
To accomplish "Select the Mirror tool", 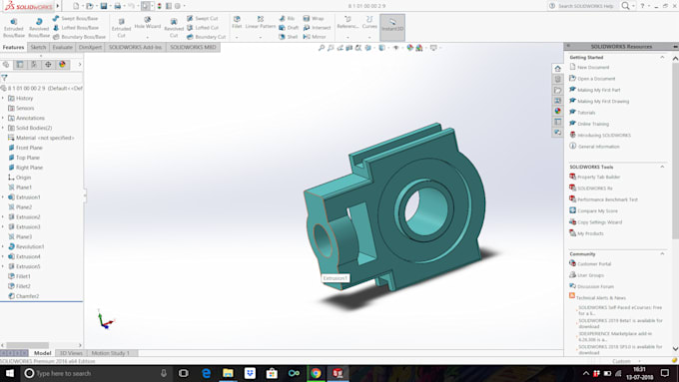I will tap(315, 37).
